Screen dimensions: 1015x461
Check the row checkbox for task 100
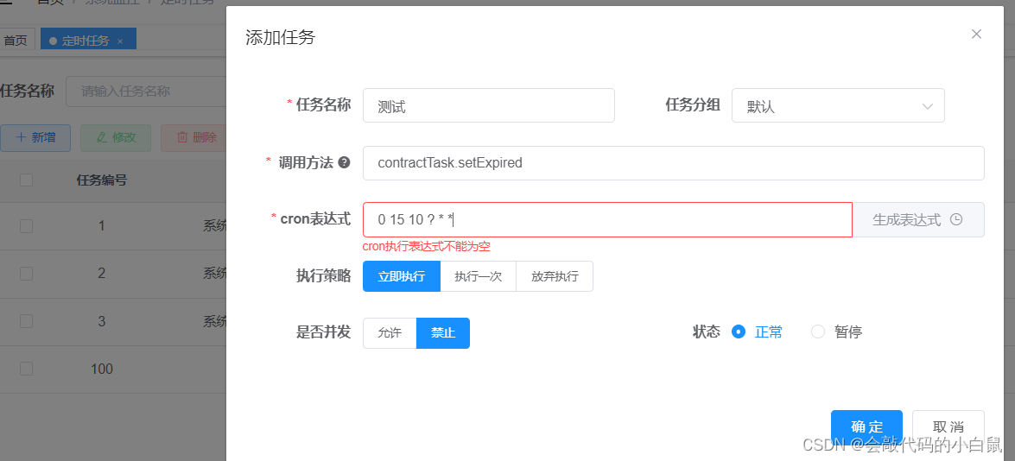[x=26, y=369]
